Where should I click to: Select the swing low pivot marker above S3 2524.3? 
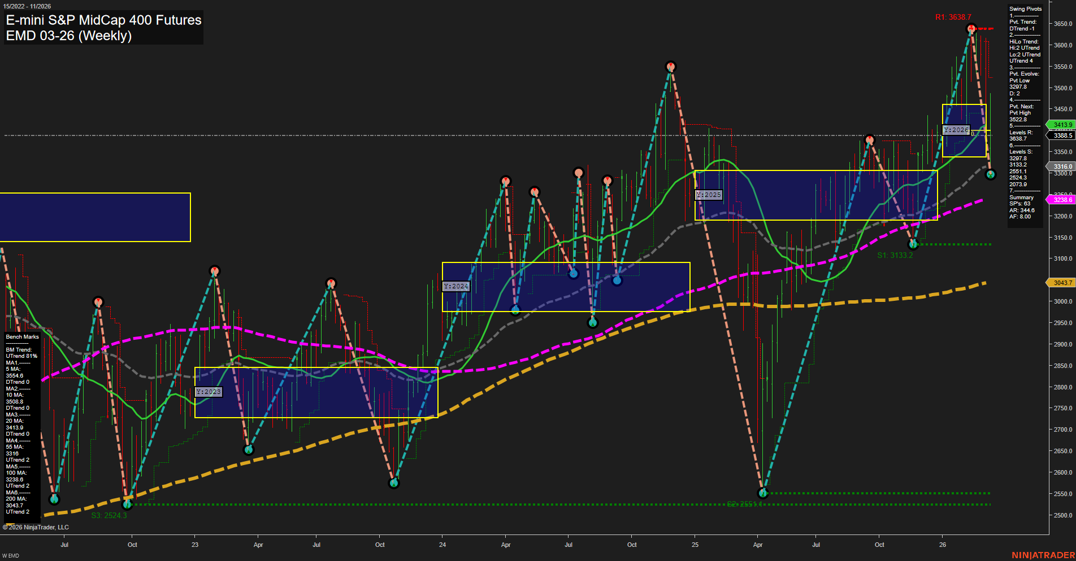tap(128, 504)
